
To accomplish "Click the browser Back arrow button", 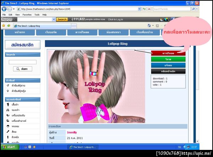I will [4, 9].
